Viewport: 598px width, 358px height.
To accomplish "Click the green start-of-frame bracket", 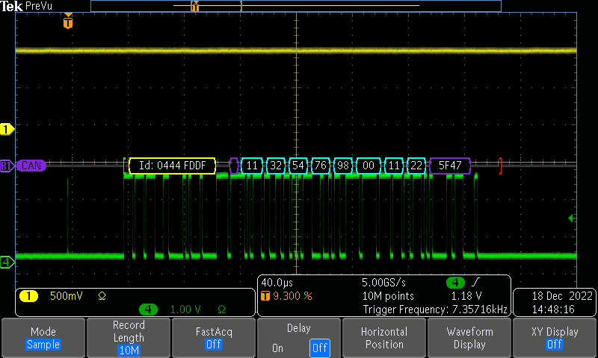I will [125, 166].
